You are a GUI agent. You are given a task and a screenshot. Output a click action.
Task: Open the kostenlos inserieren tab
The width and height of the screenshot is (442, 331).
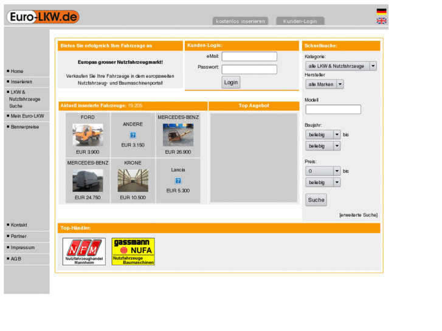pos(240,21)
